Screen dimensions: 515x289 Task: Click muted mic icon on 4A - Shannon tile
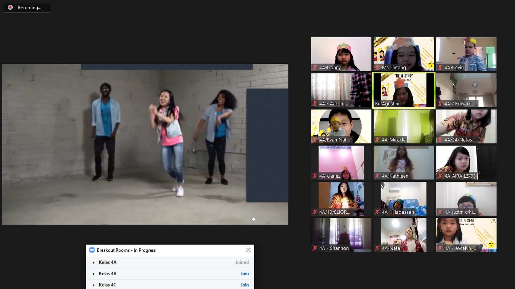point(315,248)
